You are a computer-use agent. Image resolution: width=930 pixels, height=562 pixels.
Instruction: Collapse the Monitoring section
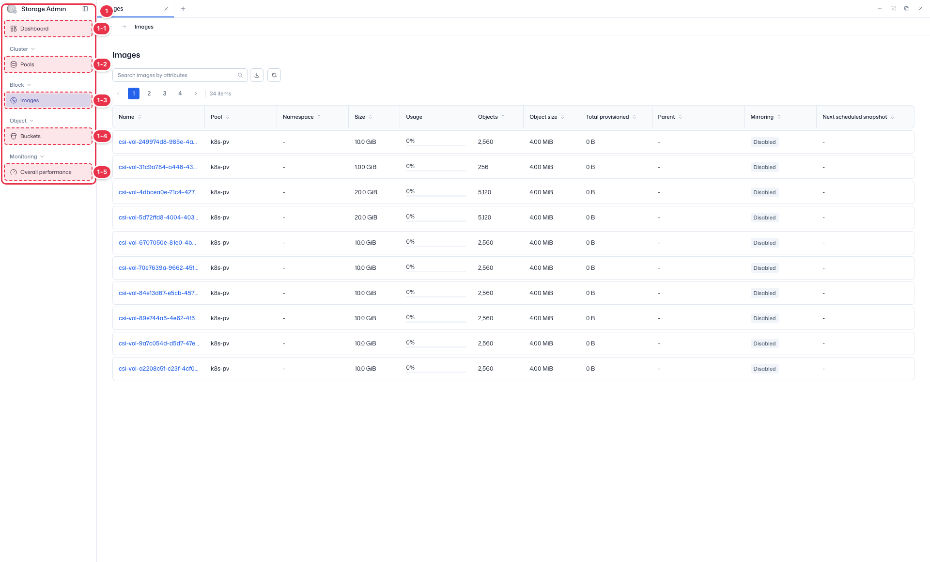point(27,156)
